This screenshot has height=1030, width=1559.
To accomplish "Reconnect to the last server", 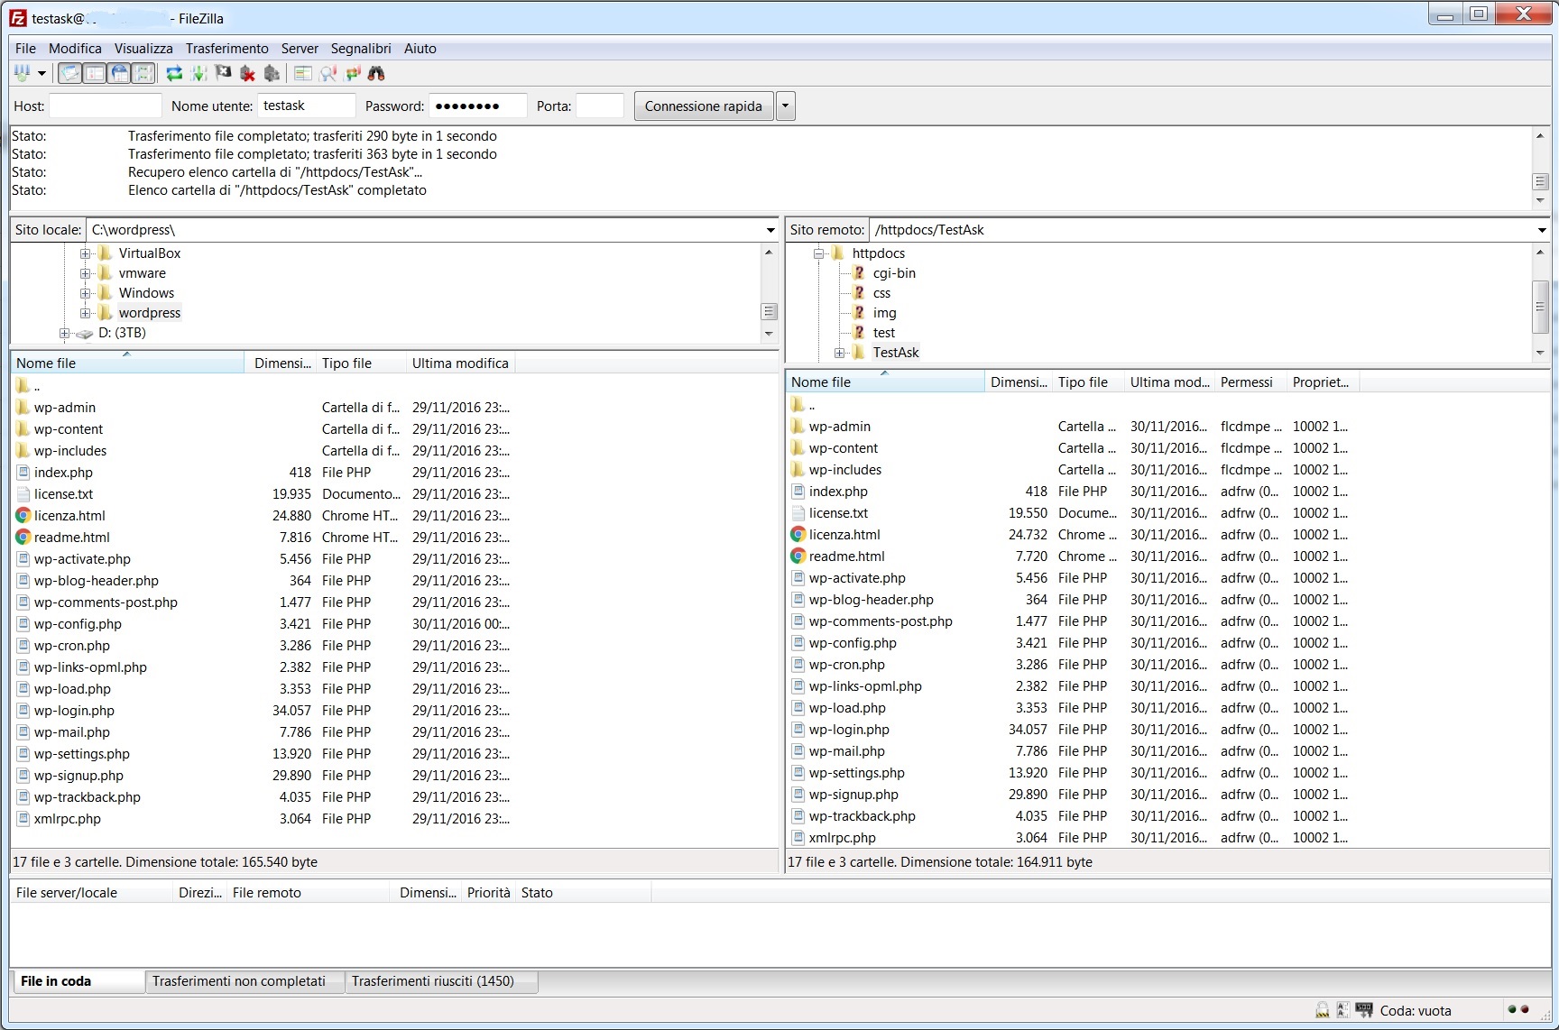I will 272,74.
